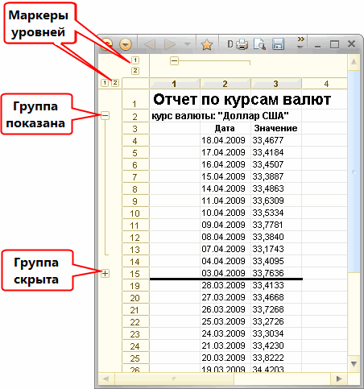Select value cell 33,4095
The height and width of the screenshot is (389, 364).
coord(276,261)
